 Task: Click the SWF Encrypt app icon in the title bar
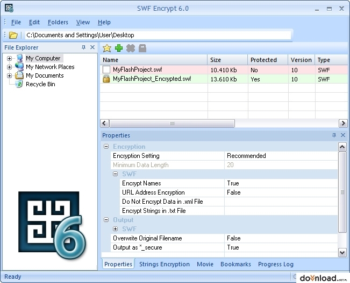click(x=9, y=8)
